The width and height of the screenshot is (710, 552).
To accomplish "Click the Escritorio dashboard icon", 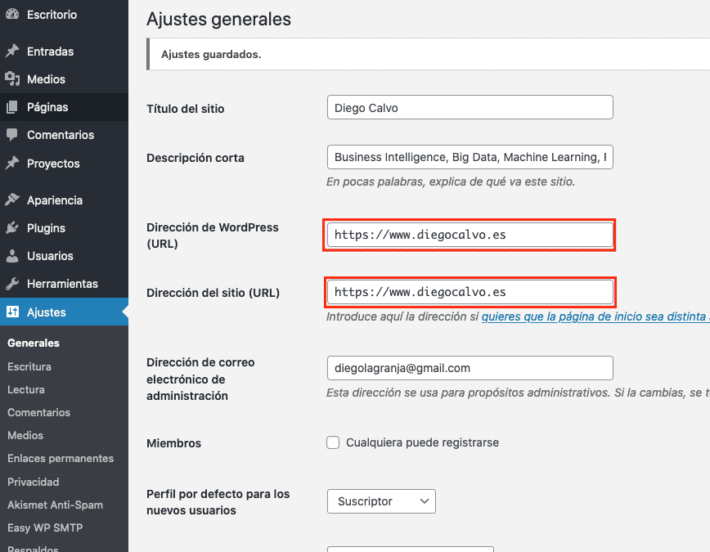I will pyautogui.click(x=12, y=14).
